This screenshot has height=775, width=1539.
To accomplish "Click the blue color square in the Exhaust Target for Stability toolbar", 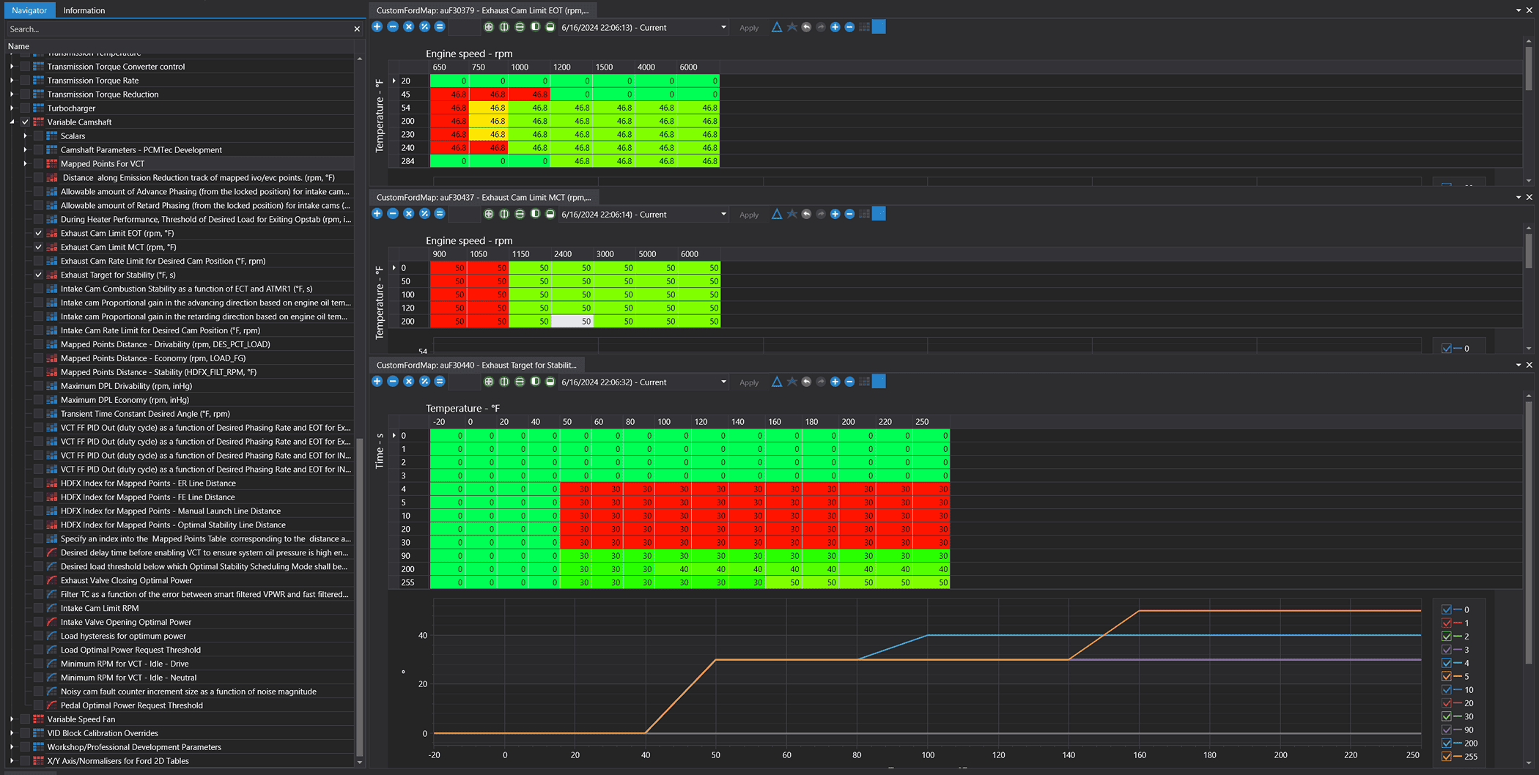I will [x=879, y=382].
